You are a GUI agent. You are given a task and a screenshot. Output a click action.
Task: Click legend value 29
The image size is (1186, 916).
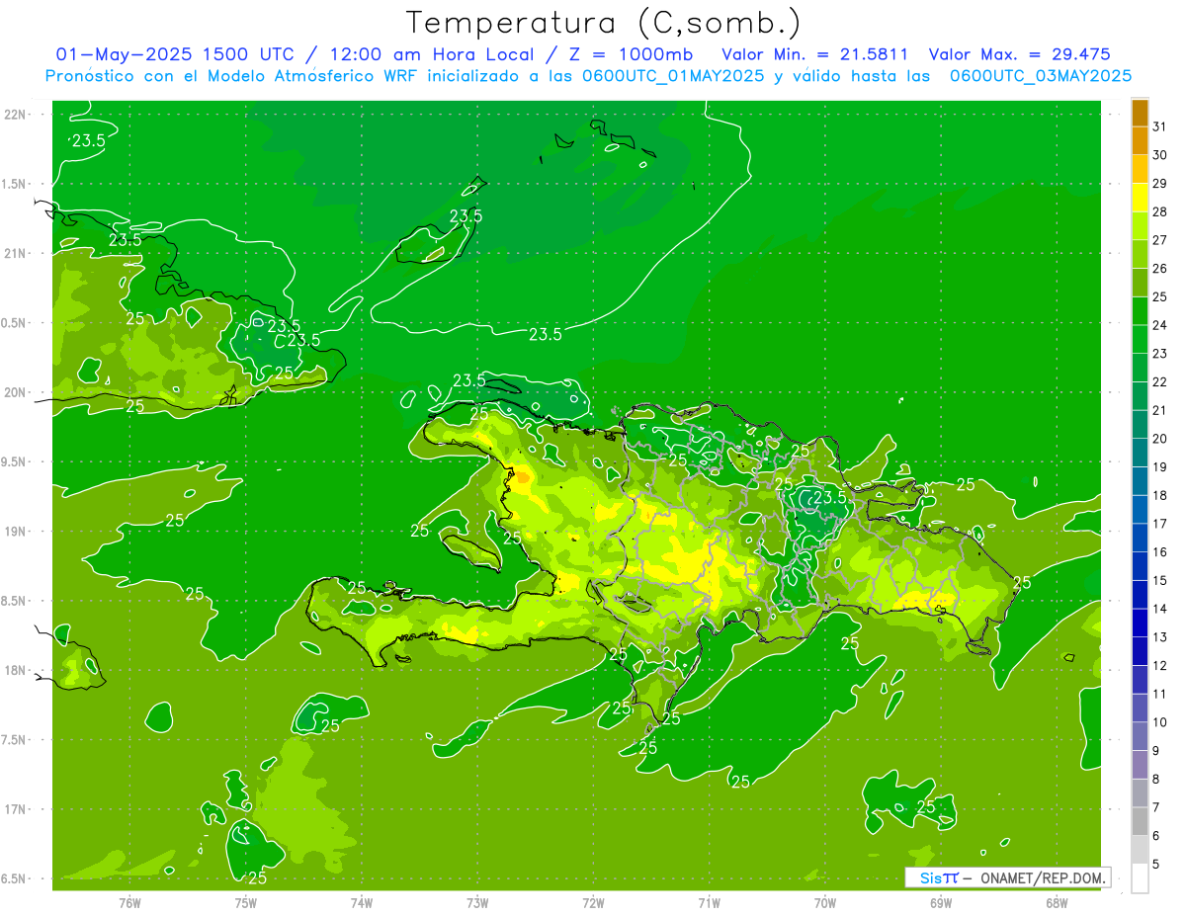pos(1159,184)
